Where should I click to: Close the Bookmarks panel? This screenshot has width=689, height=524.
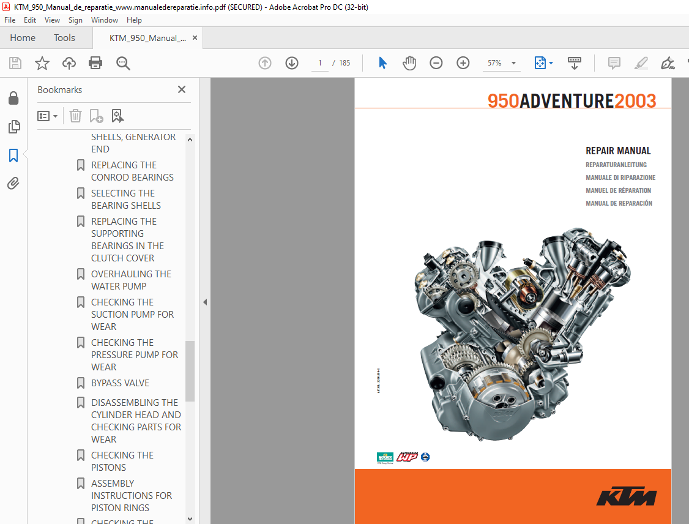182,89
